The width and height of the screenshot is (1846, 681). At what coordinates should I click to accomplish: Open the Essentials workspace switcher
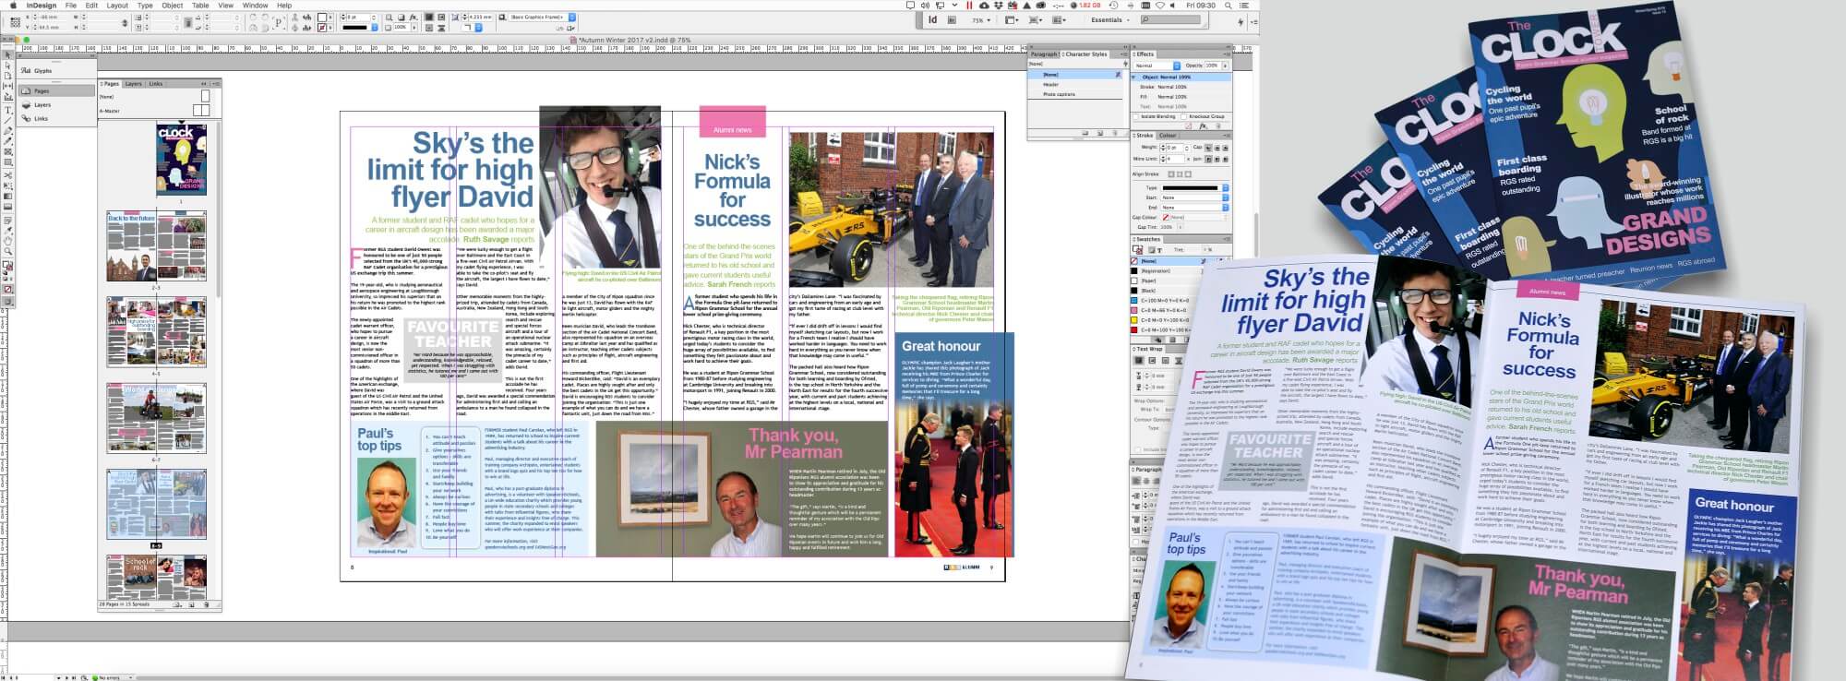(1109, 19)
